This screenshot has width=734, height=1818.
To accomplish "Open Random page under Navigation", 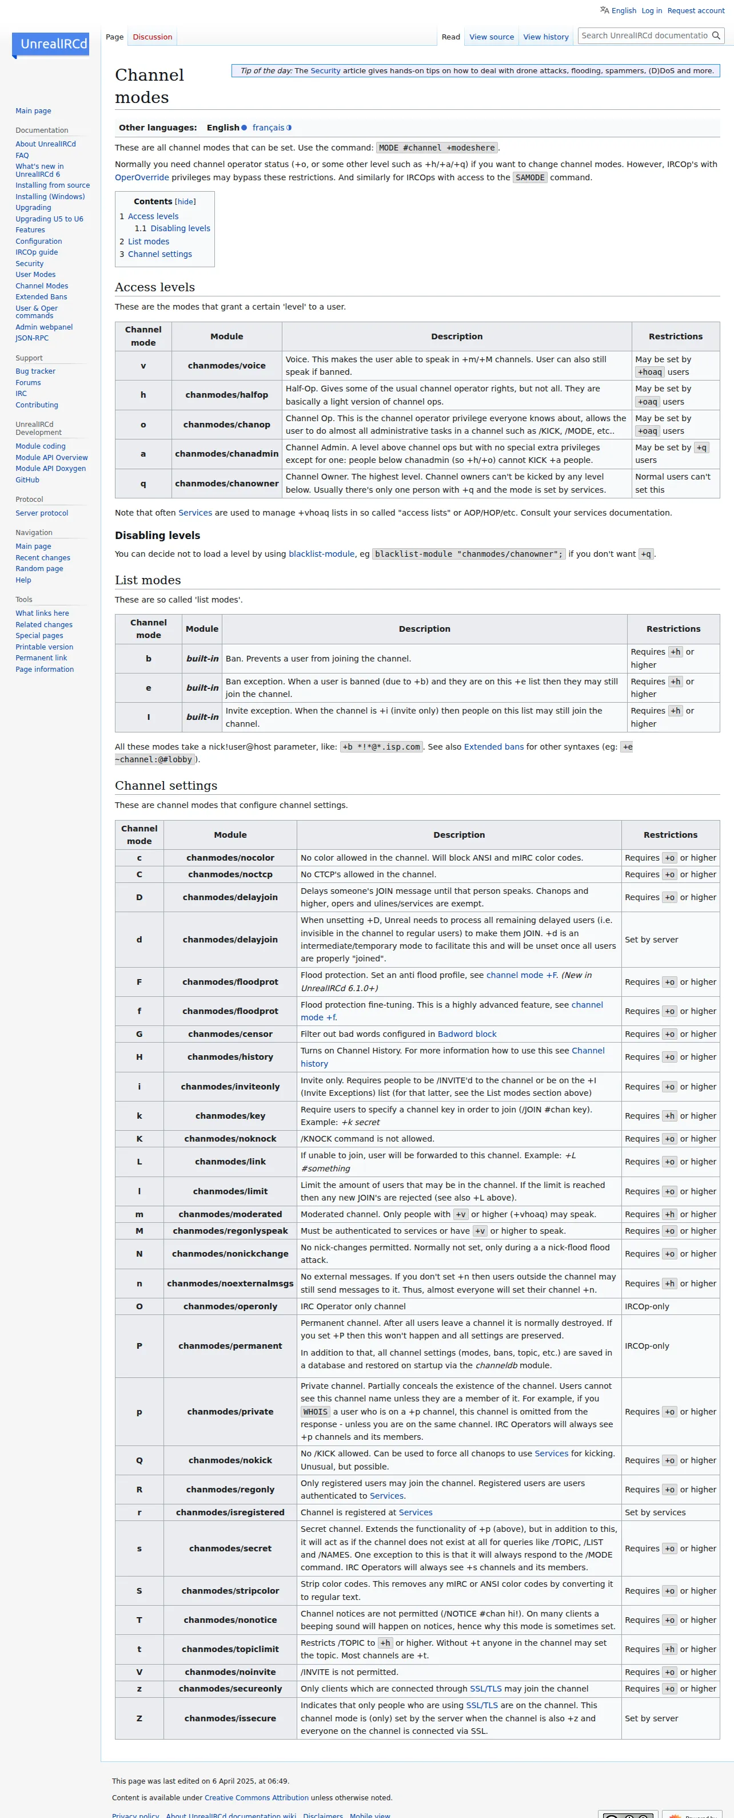I will [x=39, y=569].
